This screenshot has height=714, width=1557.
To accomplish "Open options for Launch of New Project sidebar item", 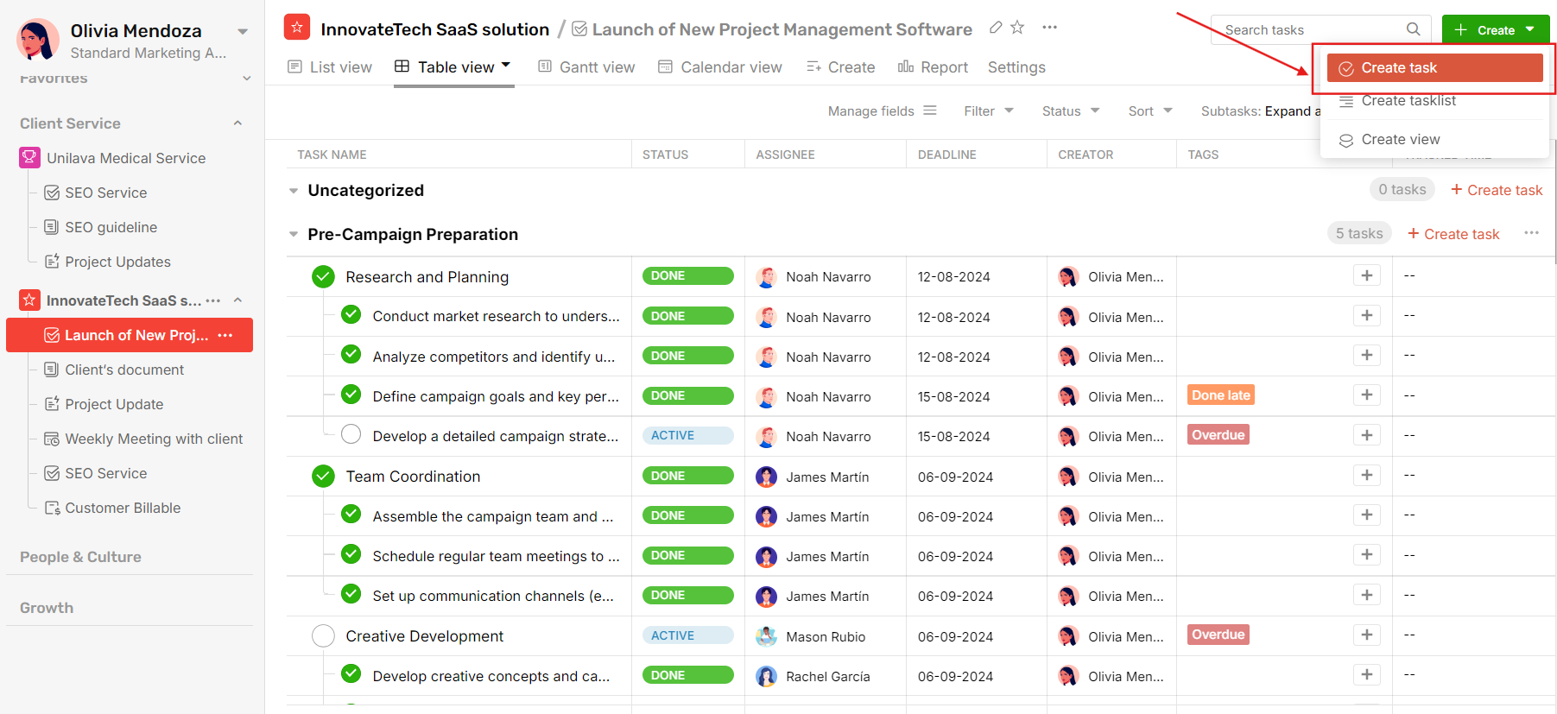I will coord(225,335).
